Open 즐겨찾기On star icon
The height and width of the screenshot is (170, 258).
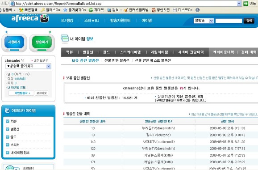pyautogui.click(x=65, y=10)
